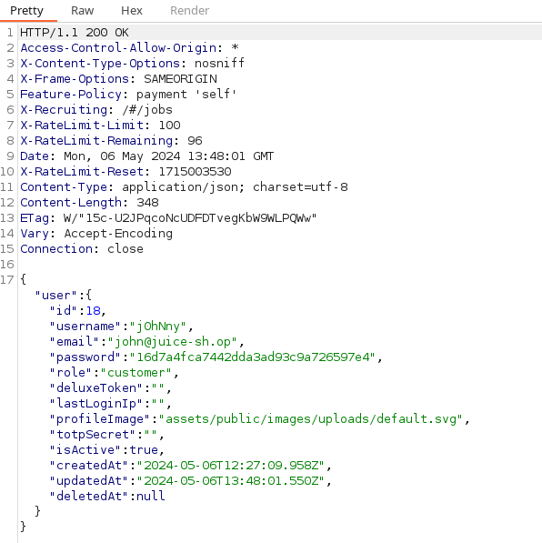The image size is (542, 543).
Task: Click line number 16 in the gutter
Action: [x=7, y=265]
